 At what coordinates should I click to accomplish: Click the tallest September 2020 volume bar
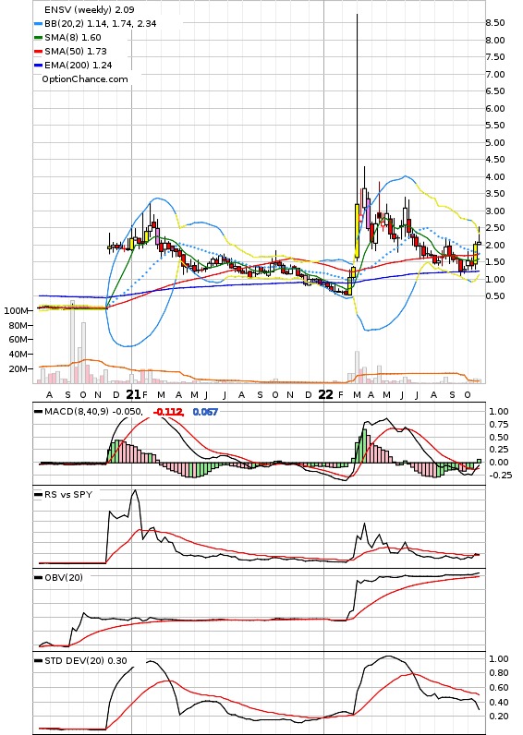(x=72, y=342)
